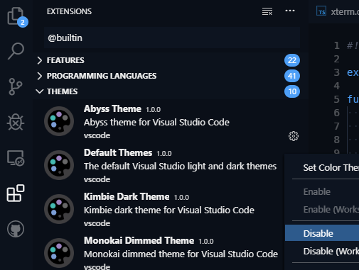This screenshot has height=270, width=359.
Task: Click line number 1 in editor gutter
Action: click(336, 45)
